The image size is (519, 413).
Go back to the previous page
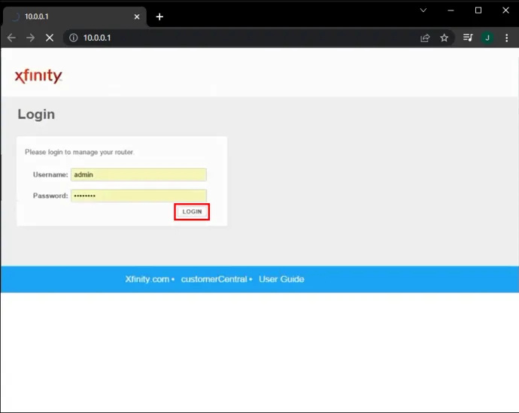tap(11, 38)
